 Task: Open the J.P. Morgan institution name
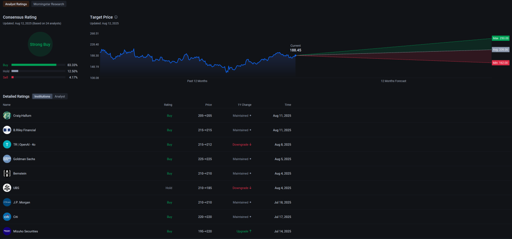[x=22, y=202]
